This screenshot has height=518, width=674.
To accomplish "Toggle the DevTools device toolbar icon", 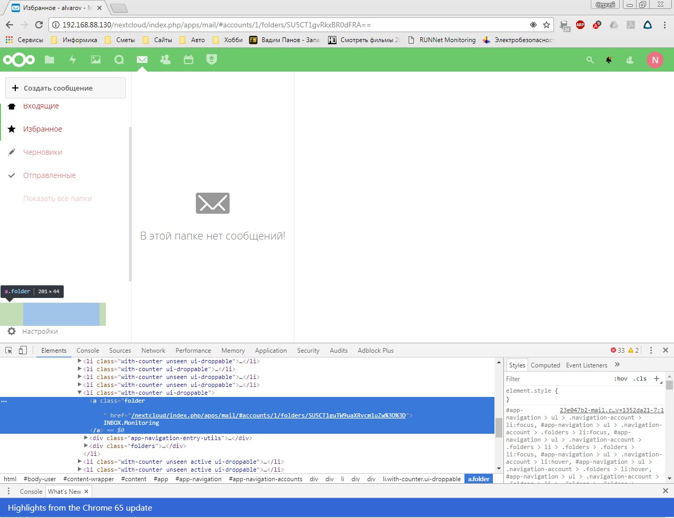I will click(23, 350).
